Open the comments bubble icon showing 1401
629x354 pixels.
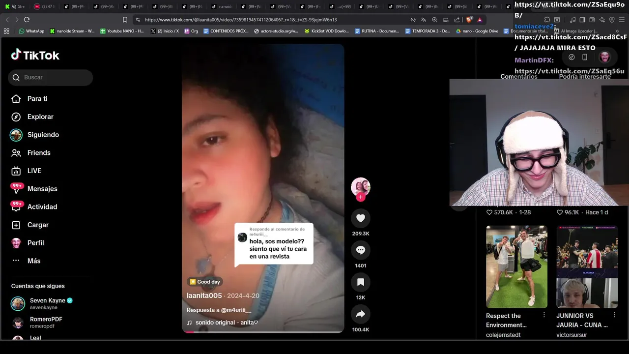click(360, 250)
